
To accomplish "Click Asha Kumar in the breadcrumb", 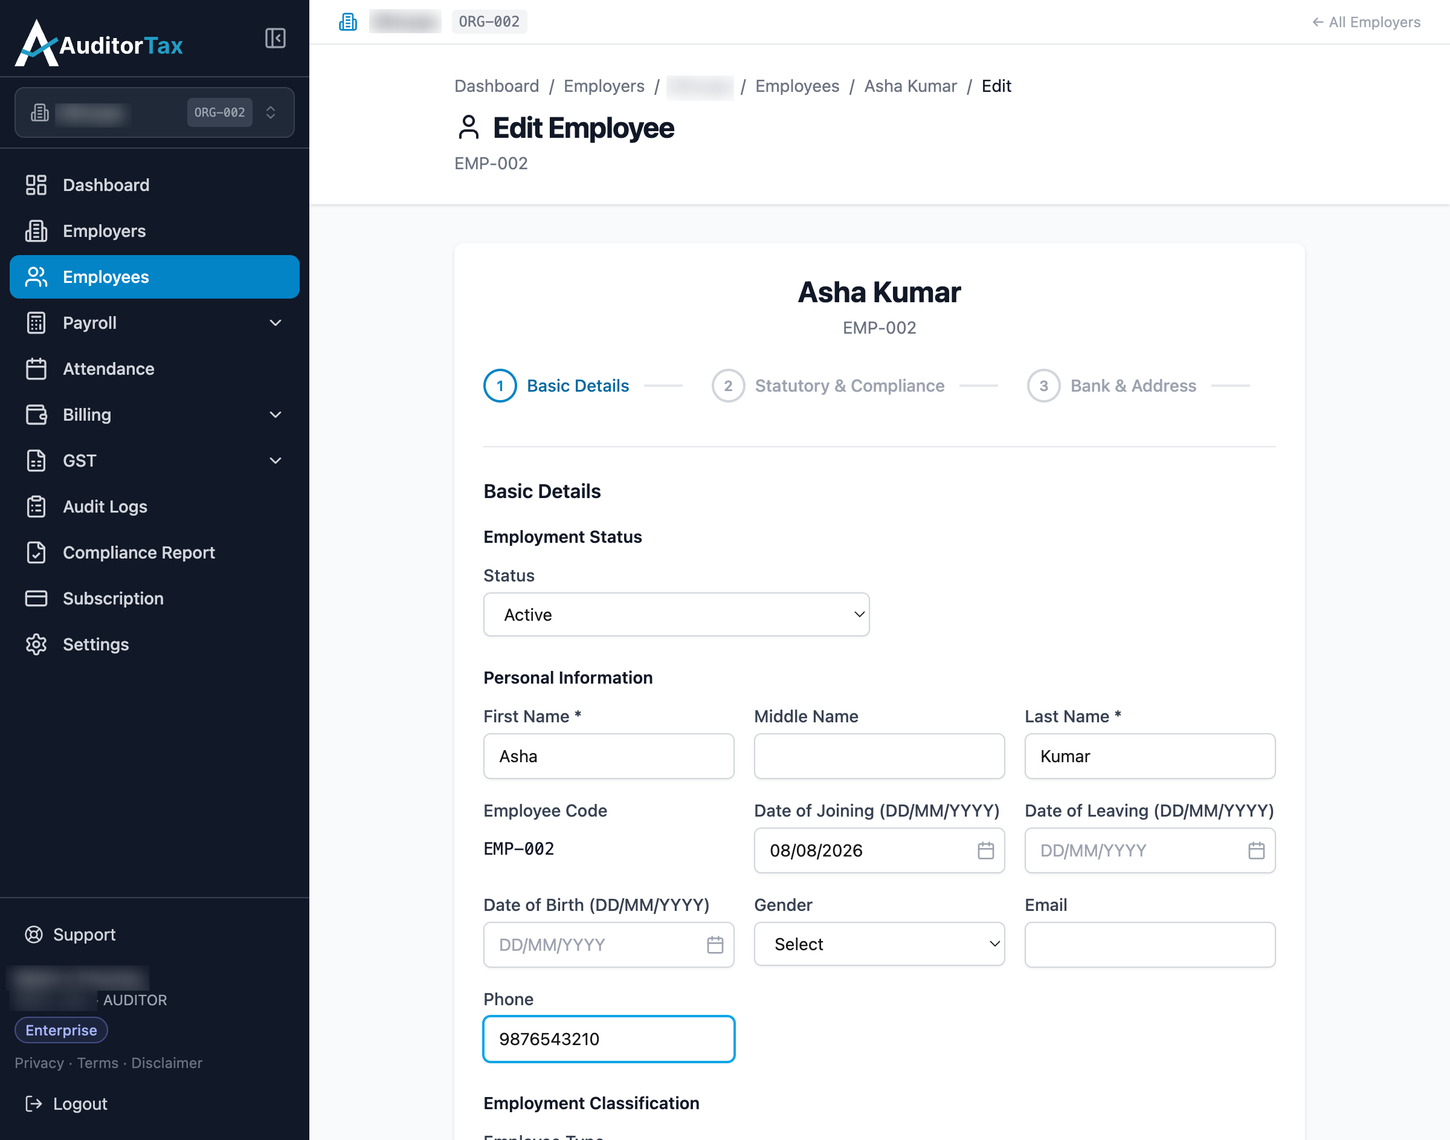I will [x=910, y=86].
